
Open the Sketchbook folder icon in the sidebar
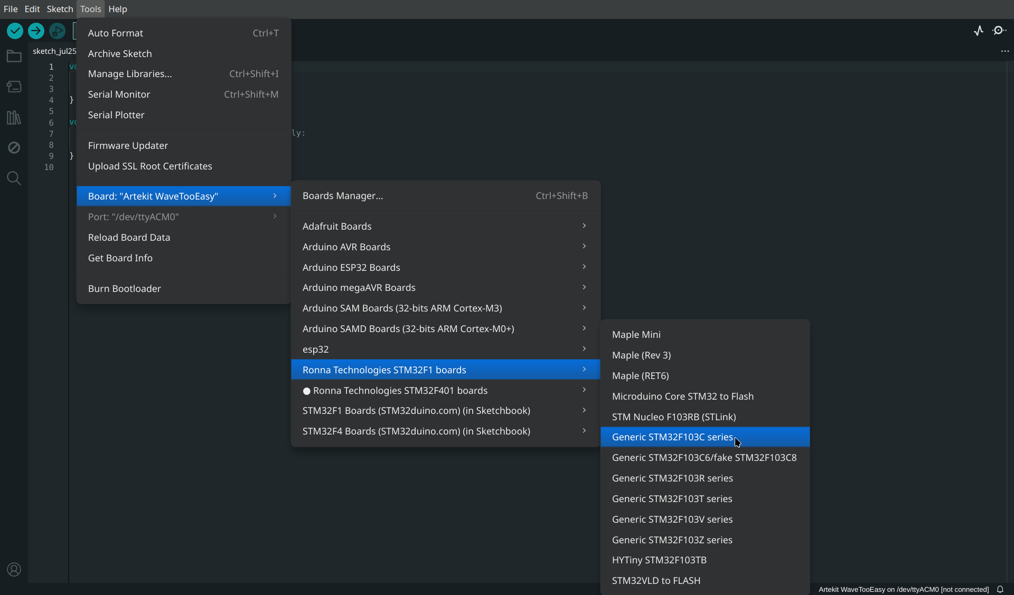(14, 56)
